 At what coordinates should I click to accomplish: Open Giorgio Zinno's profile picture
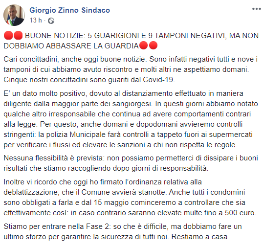[14, 15]
